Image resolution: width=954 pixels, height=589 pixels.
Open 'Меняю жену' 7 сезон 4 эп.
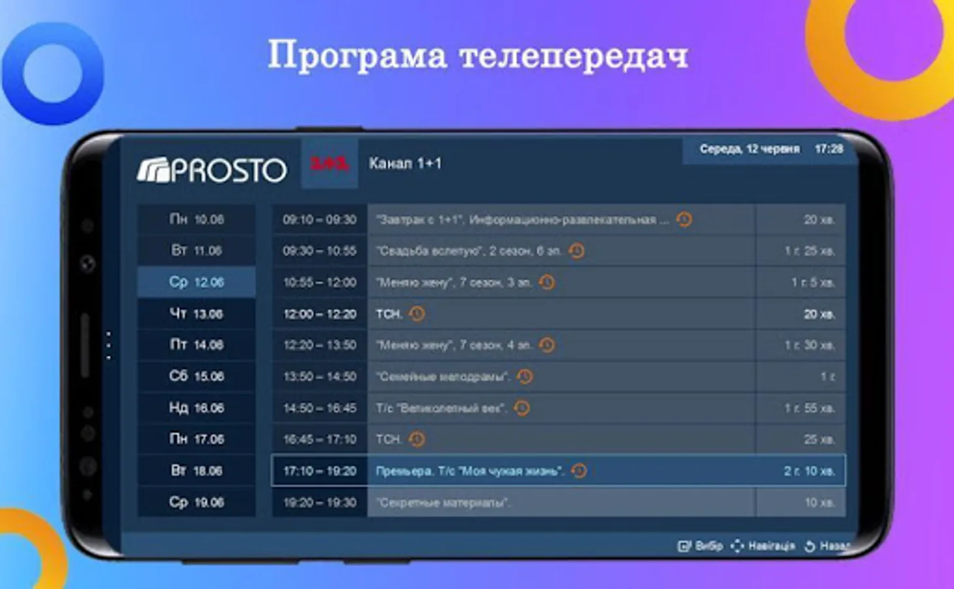(x=454, y=345)
